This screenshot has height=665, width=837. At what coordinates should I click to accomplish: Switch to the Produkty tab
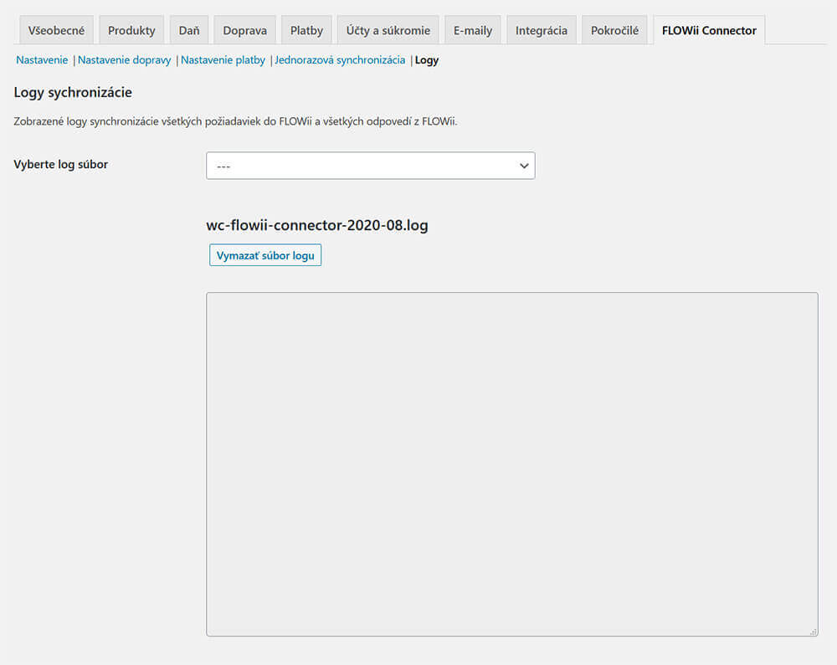(131, 30)
